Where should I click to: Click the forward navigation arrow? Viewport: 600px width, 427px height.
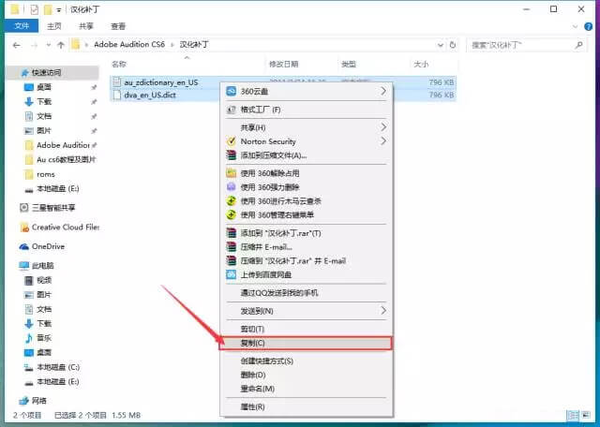[35, 45]
